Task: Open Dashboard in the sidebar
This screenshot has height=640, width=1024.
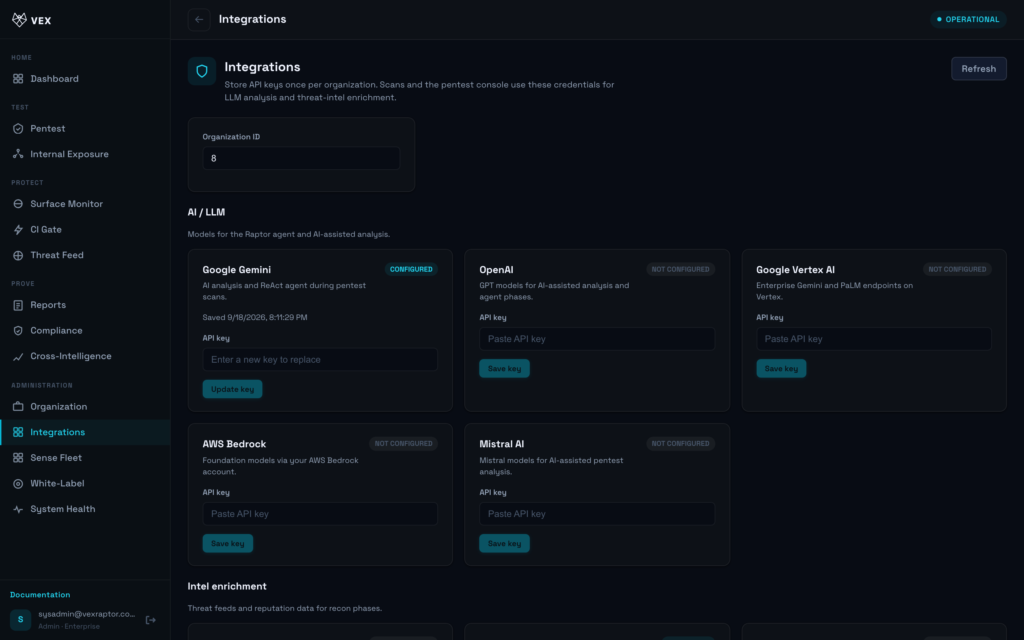Action: click(x=85, y=79)
